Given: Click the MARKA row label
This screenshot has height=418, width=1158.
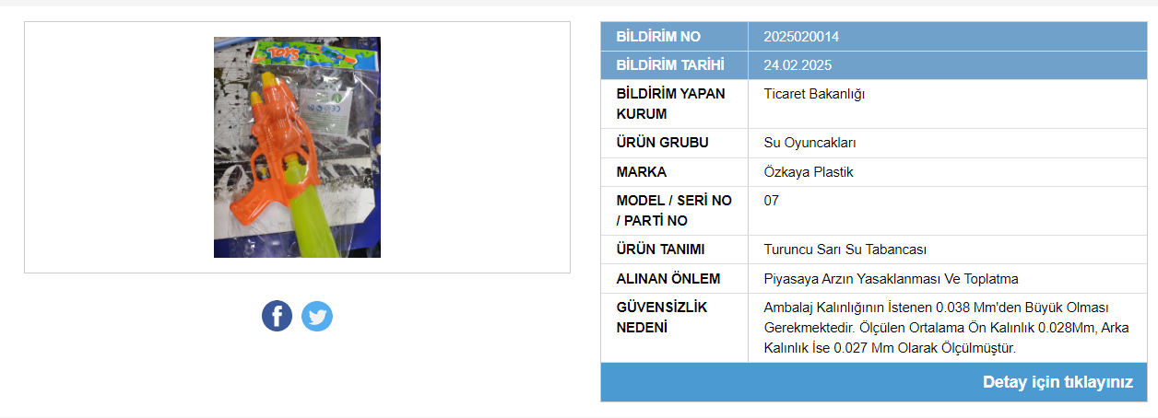Looking at the screenshot, I should point(641,172).
